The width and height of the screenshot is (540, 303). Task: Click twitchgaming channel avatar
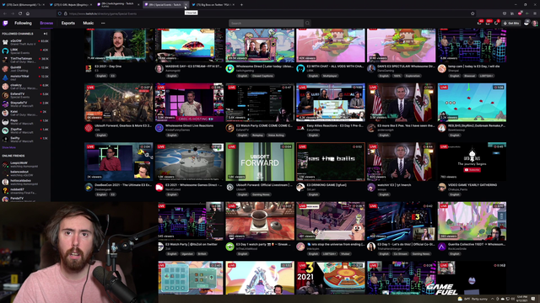[229, 69]
